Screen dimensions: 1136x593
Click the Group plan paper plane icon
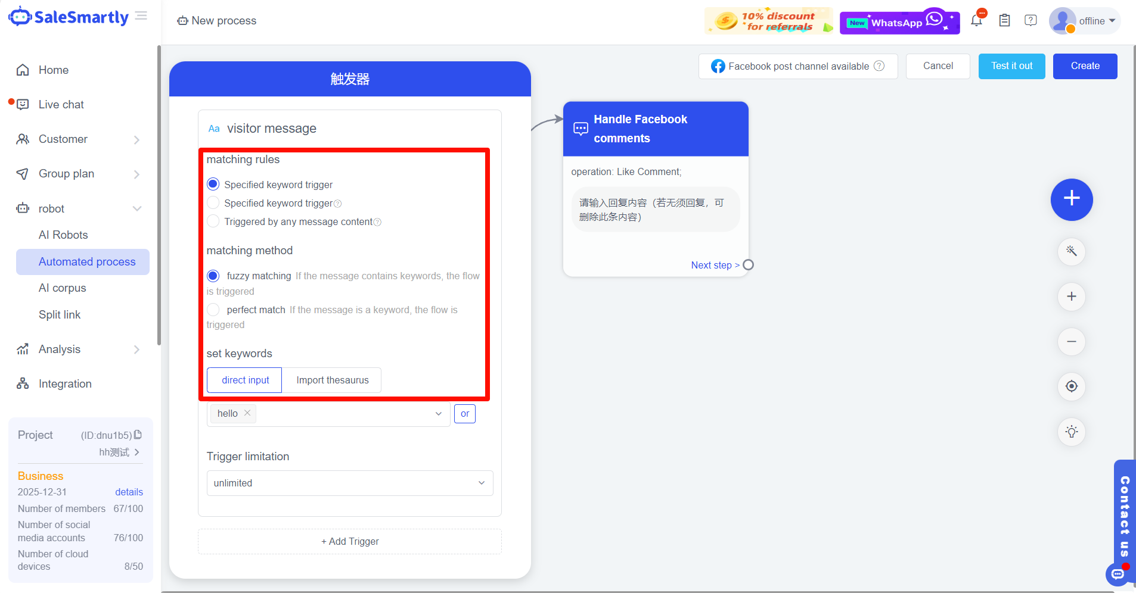23,174
